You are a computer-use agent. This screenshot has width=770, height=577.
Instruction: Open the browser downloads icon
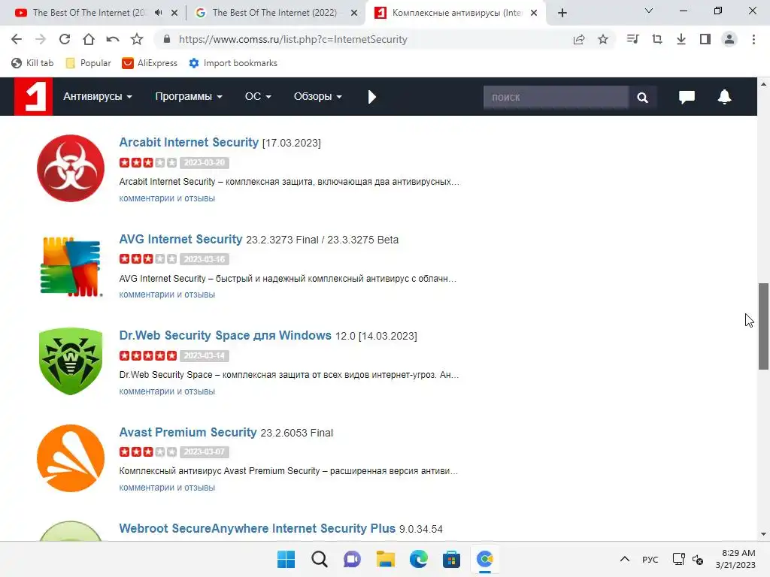point(681,39)
